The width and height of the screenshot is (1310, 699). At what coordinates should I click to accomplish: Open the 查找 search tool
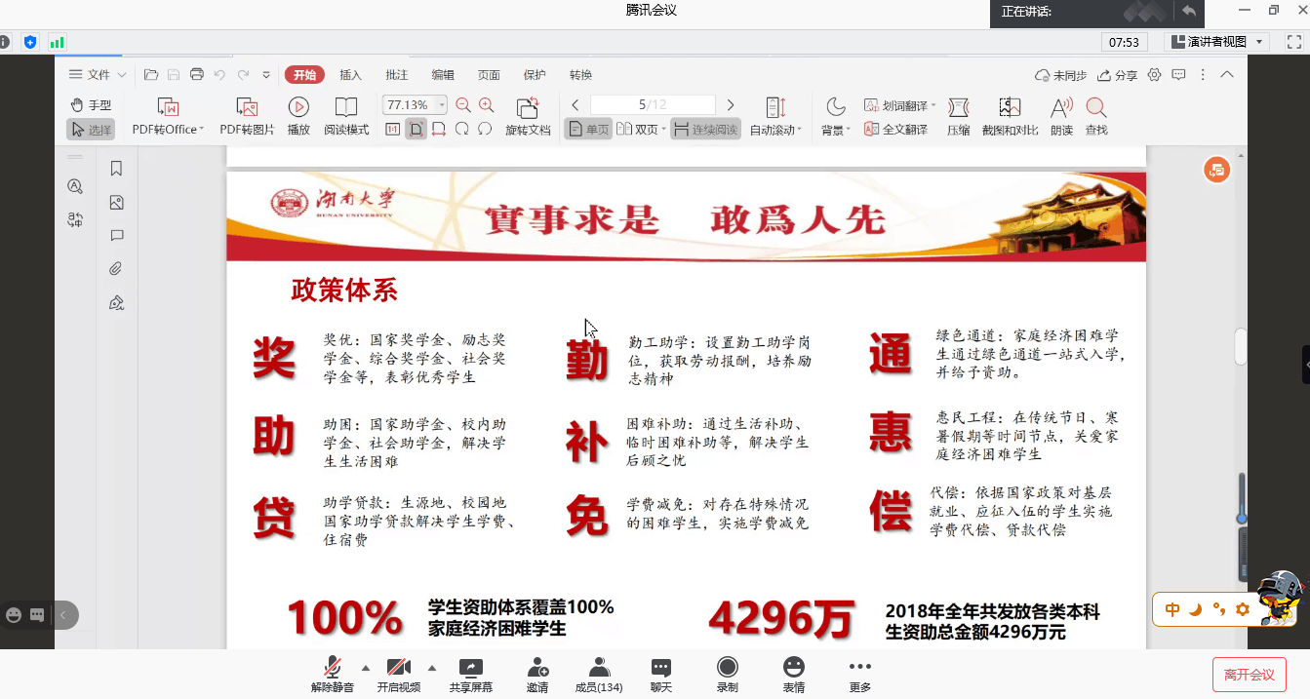[1095, 108]
